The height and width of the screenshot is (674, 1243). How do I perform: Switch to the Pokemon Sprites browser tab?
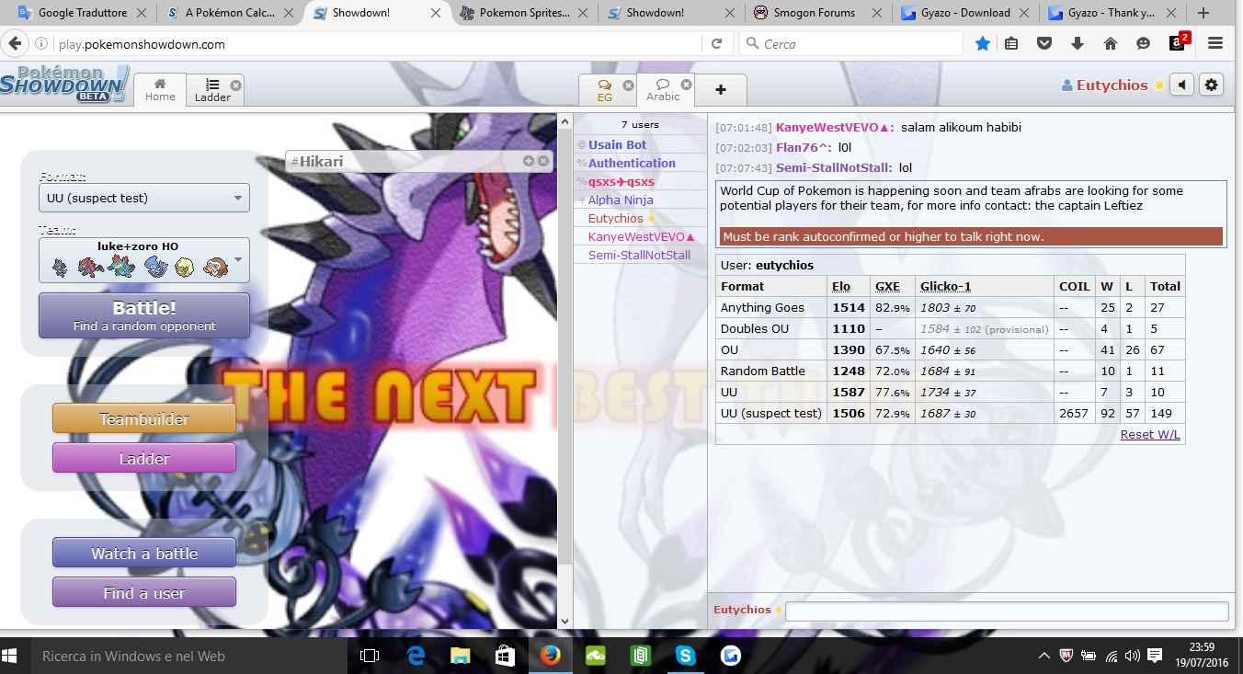point(524,13)
